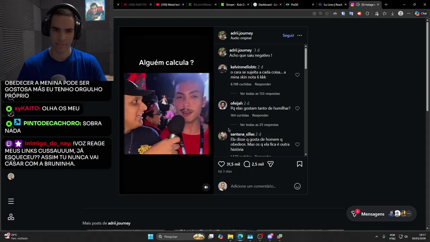Open the emoji picker in the comment box
The image size is (430, 242).
[x=297, y=186]
